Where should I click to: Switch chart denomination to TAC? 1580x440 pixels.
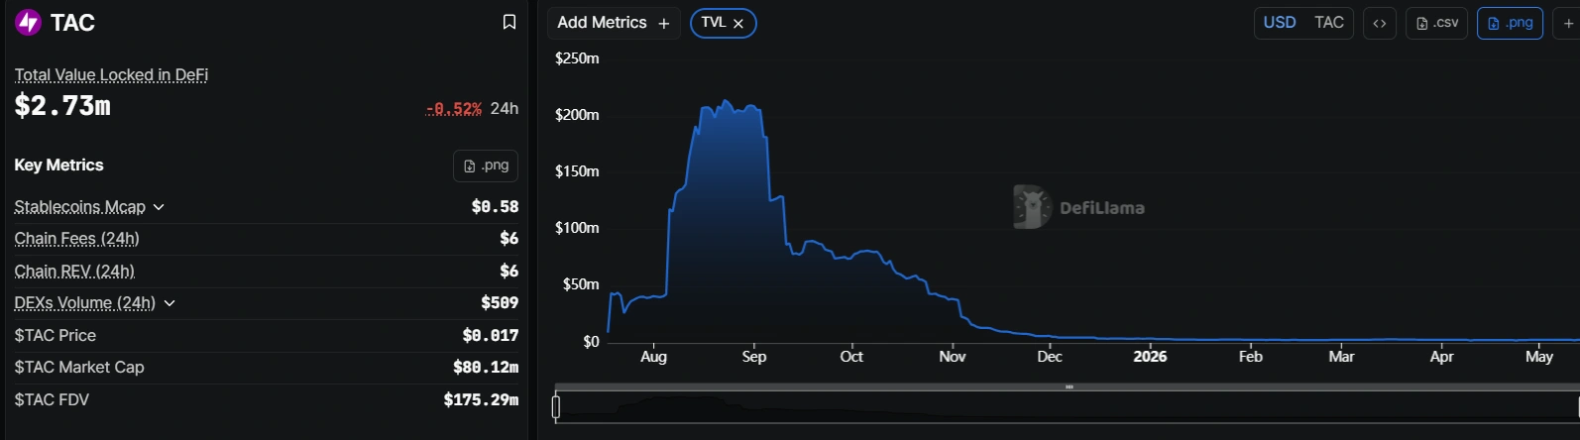(1329, 23)
